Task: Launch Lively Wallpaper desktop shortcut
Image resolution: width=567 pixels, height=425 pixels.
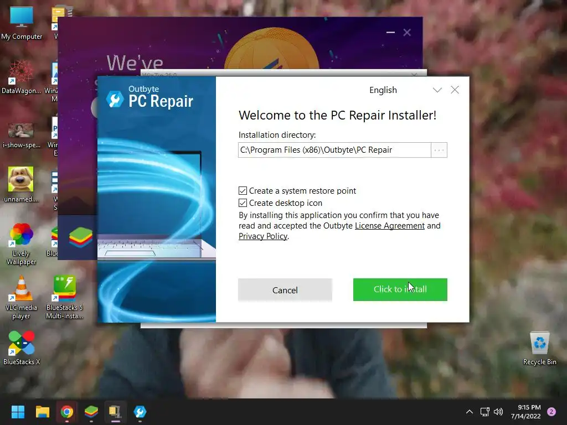Action: click(x=21, y=244)
